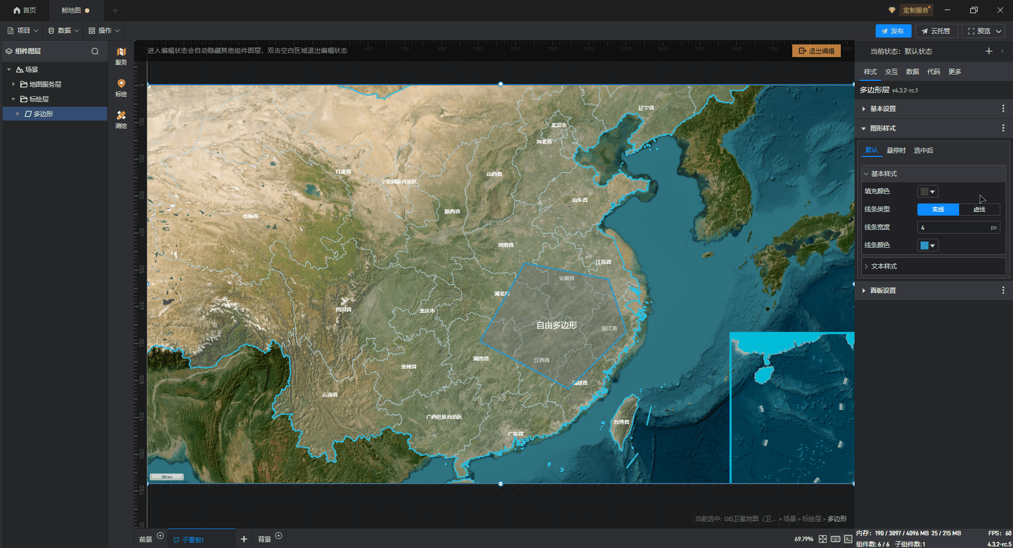The image size is (1013, 548).
Task: Collapse the 图形样式 section
Action: pyautogui.click(x=864, y=128)
